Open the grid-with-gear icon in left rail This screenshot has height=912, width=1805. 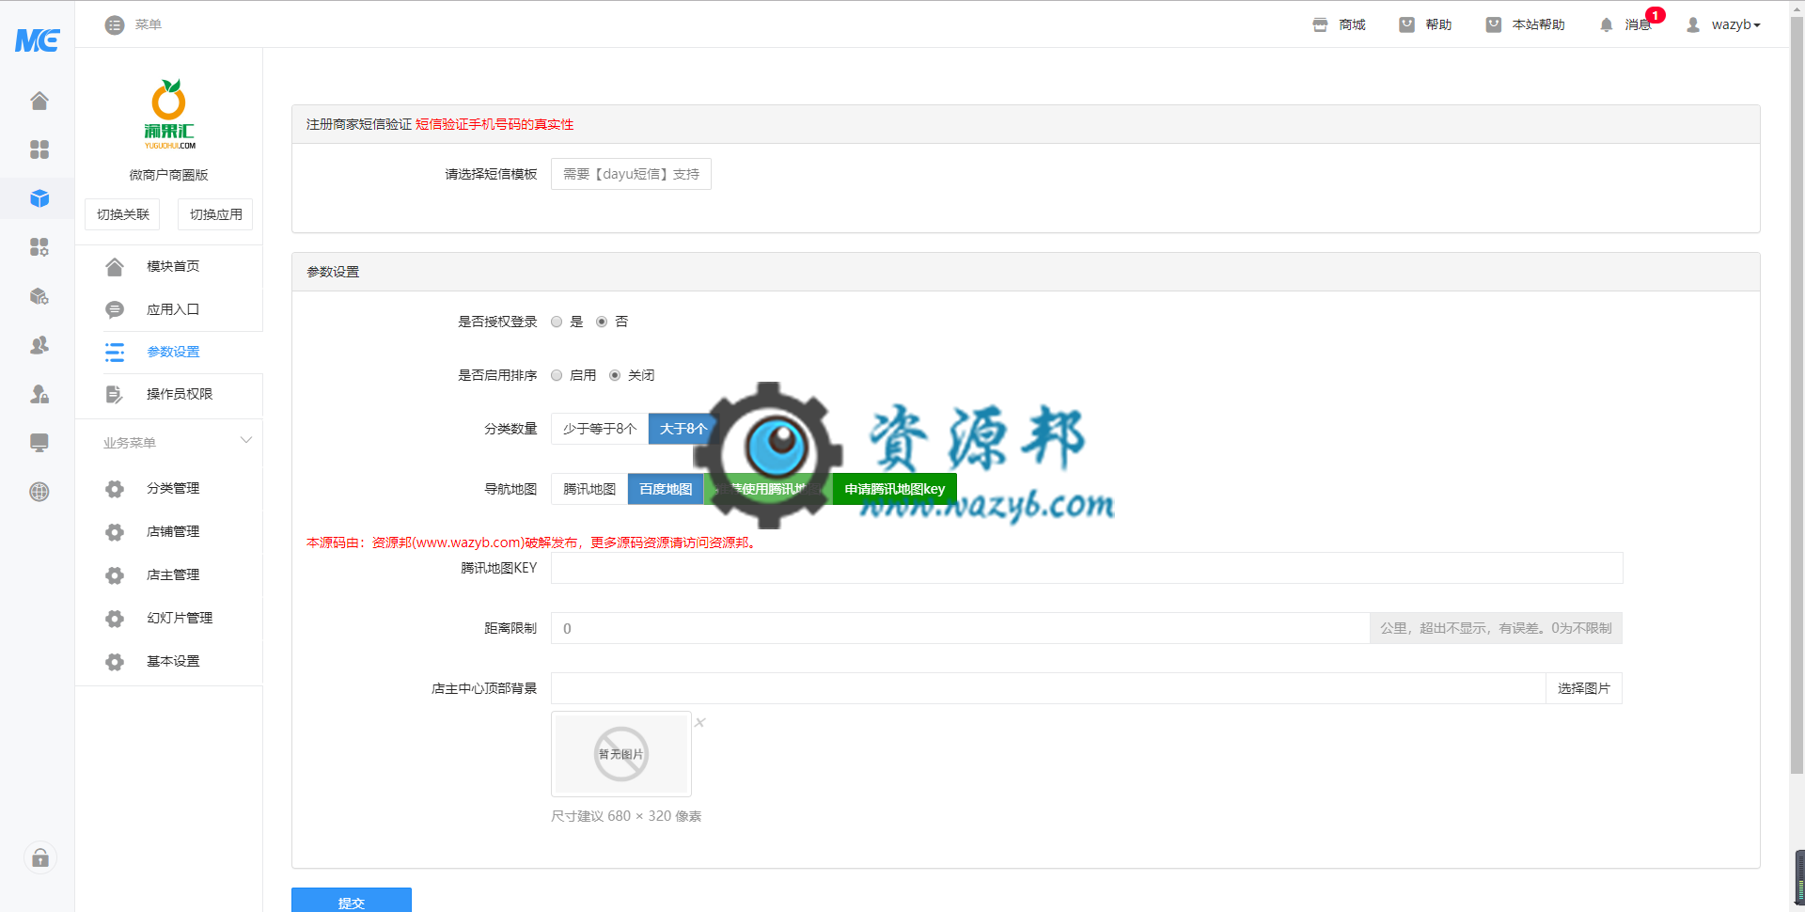(x=39, y=247)
